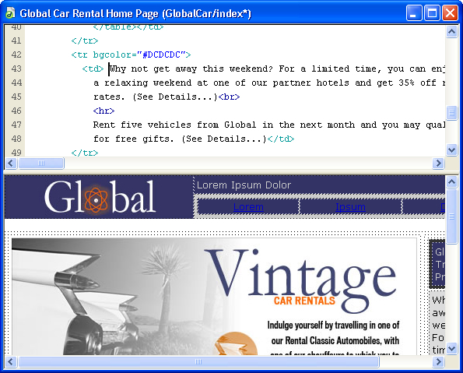Click the Dreamweaver document icon in title bar
Image resolution: width=463 pixels, height=373 pixels.
pyautogui.click(x=10, y=13)
